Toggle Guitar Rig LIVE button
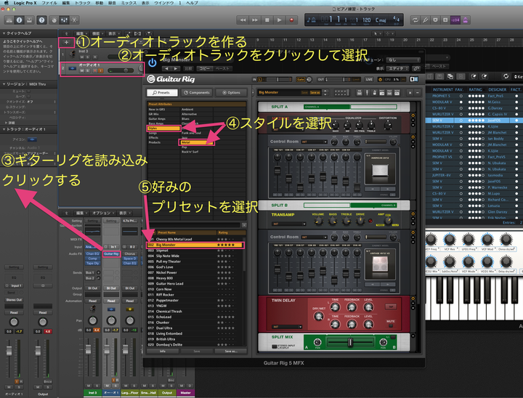The height and width of the screenshot is (398, 523). (369, 79)
